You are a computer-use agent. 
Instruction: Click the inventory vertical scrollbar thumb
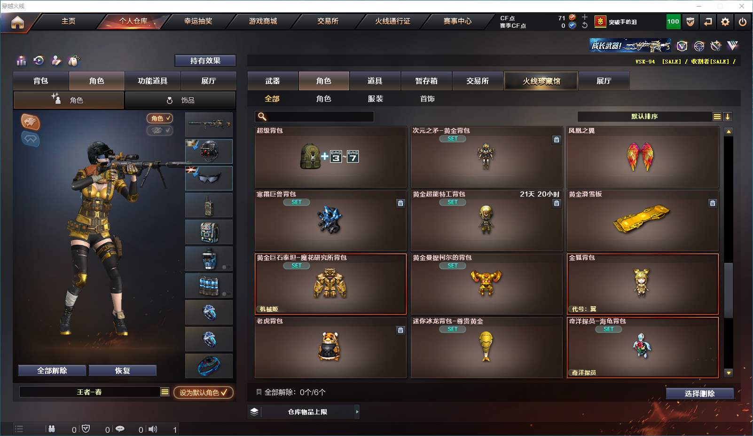point(729,290)
